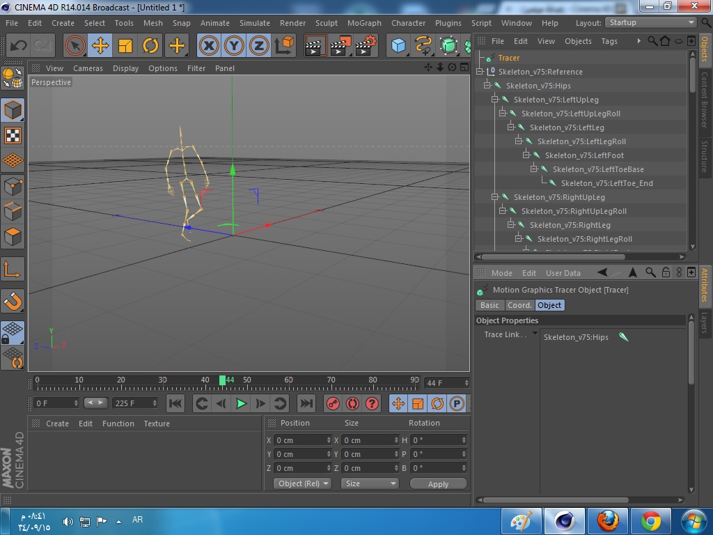
Task: Toggle the Z axis lock
Action: coord(259,45)
